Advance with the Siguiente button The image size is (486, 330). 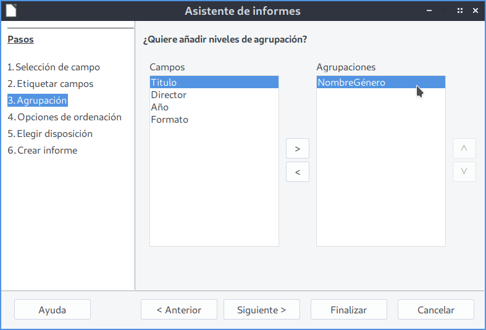tap(262, 310)
